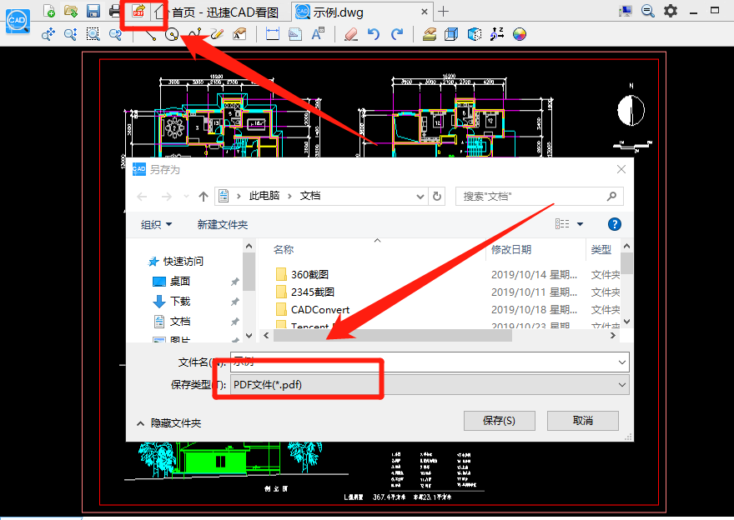Select the eraser tool
The image size is (734, 520).
pyautogui.click(x=351, y=34)
